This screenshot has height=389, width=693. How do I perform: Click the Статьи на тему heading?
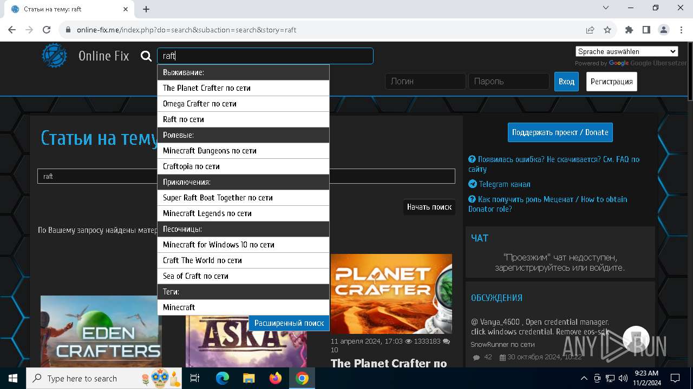point(100,138)
